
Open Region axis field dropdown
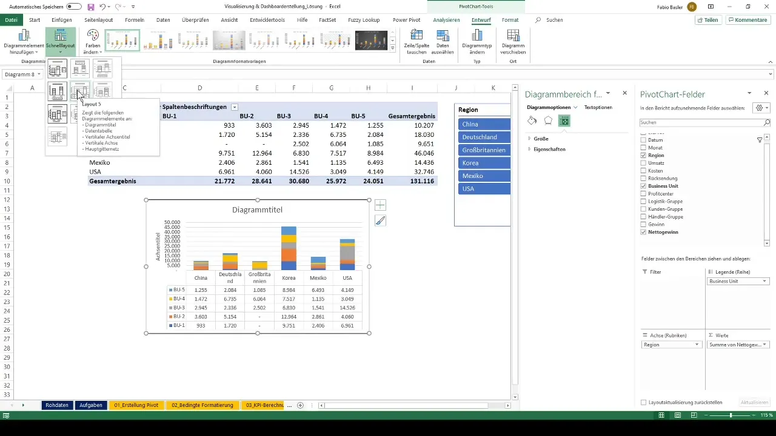(x=697, y=345)
